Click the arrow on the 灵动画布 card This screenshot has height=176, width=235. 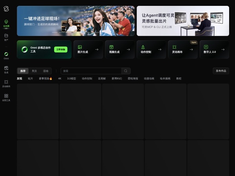[x=192, y=49]
